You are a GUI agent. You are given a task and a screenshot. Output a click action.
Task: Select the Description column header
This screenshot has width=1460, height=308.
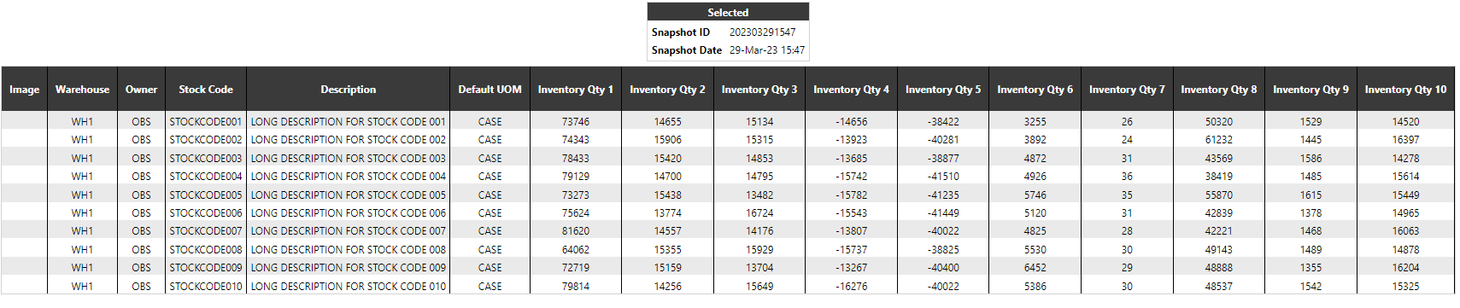348,89
